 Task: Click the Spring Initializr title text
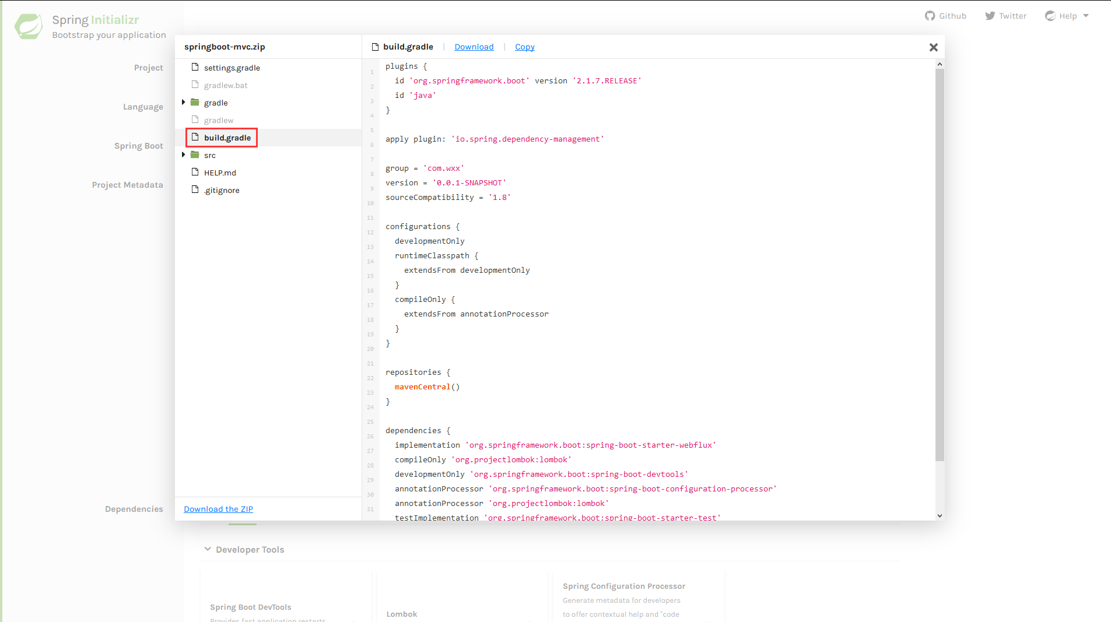click(96, 20)
